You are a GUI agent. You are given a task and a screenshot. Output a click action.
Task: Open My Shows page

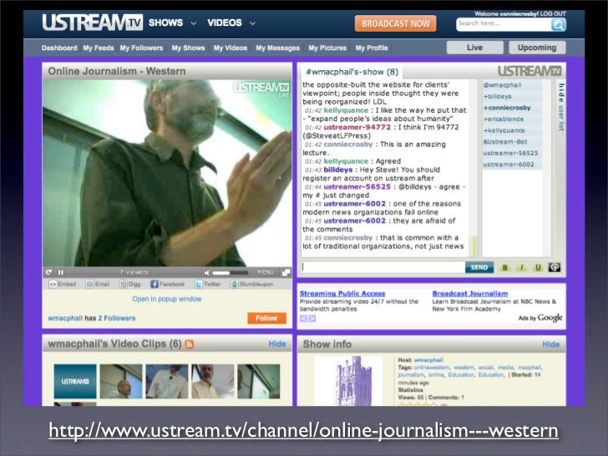tap(188, 48)
